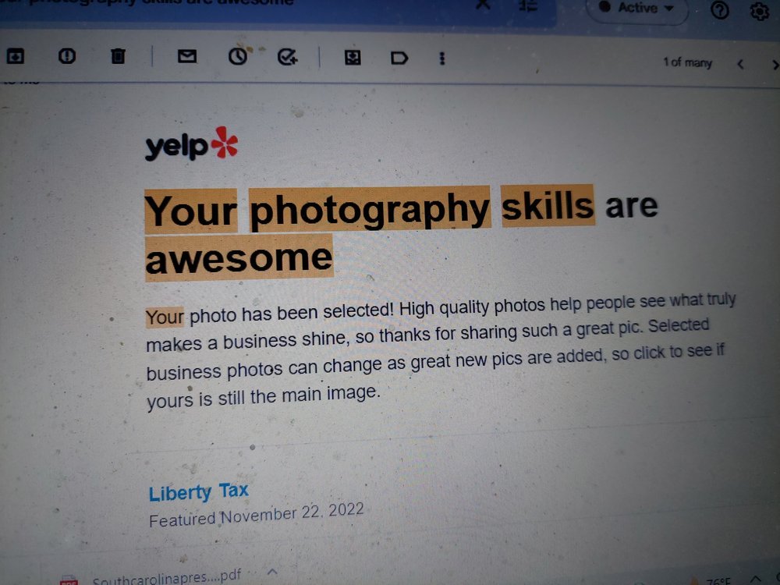Open more options three-dot menu
Screen dimensions: 780x585
click(x=441, y=58)
